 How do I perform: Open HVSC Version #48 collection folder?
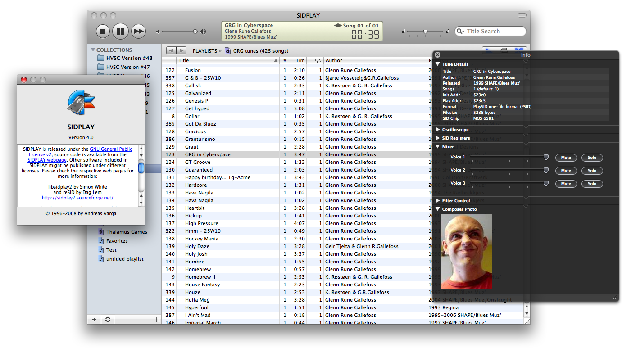tap(125, 58)
